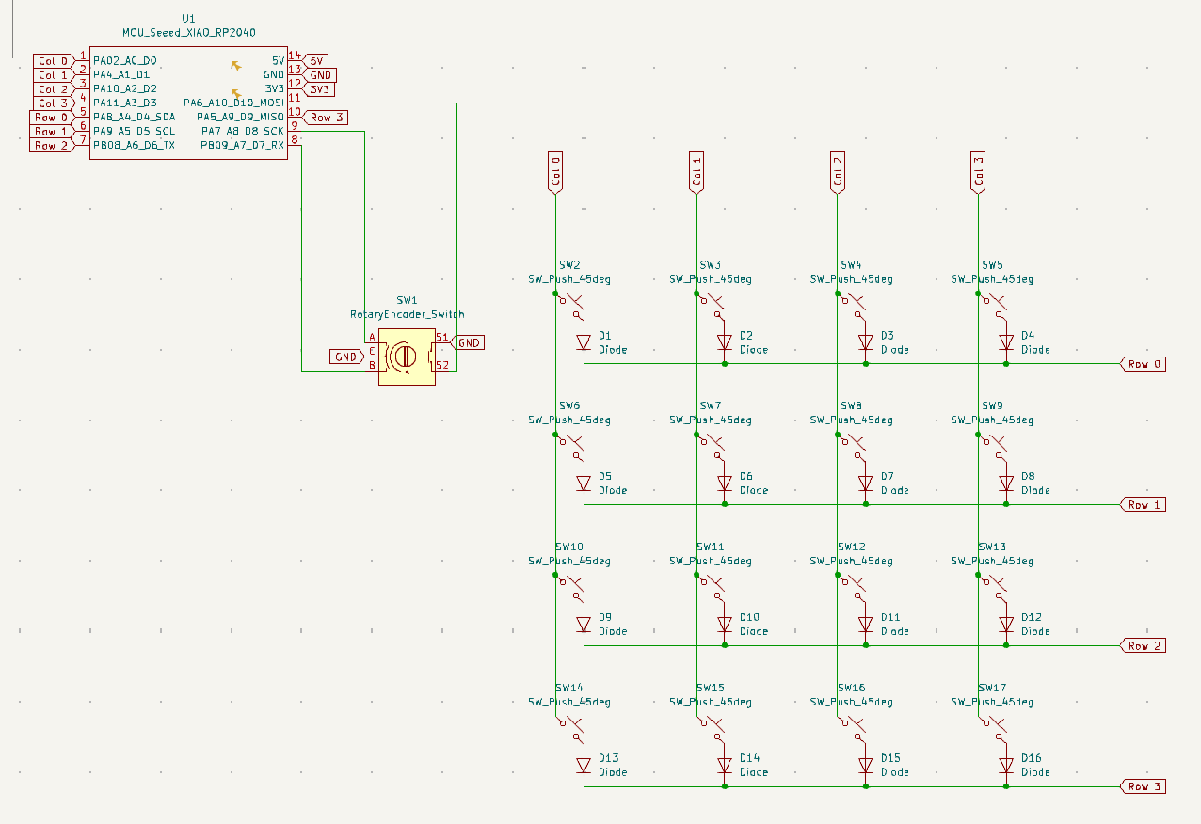Click Col 1 label above the switch matrix
Viewport: 1201px width, 824px height.
[x=697, y=172]
